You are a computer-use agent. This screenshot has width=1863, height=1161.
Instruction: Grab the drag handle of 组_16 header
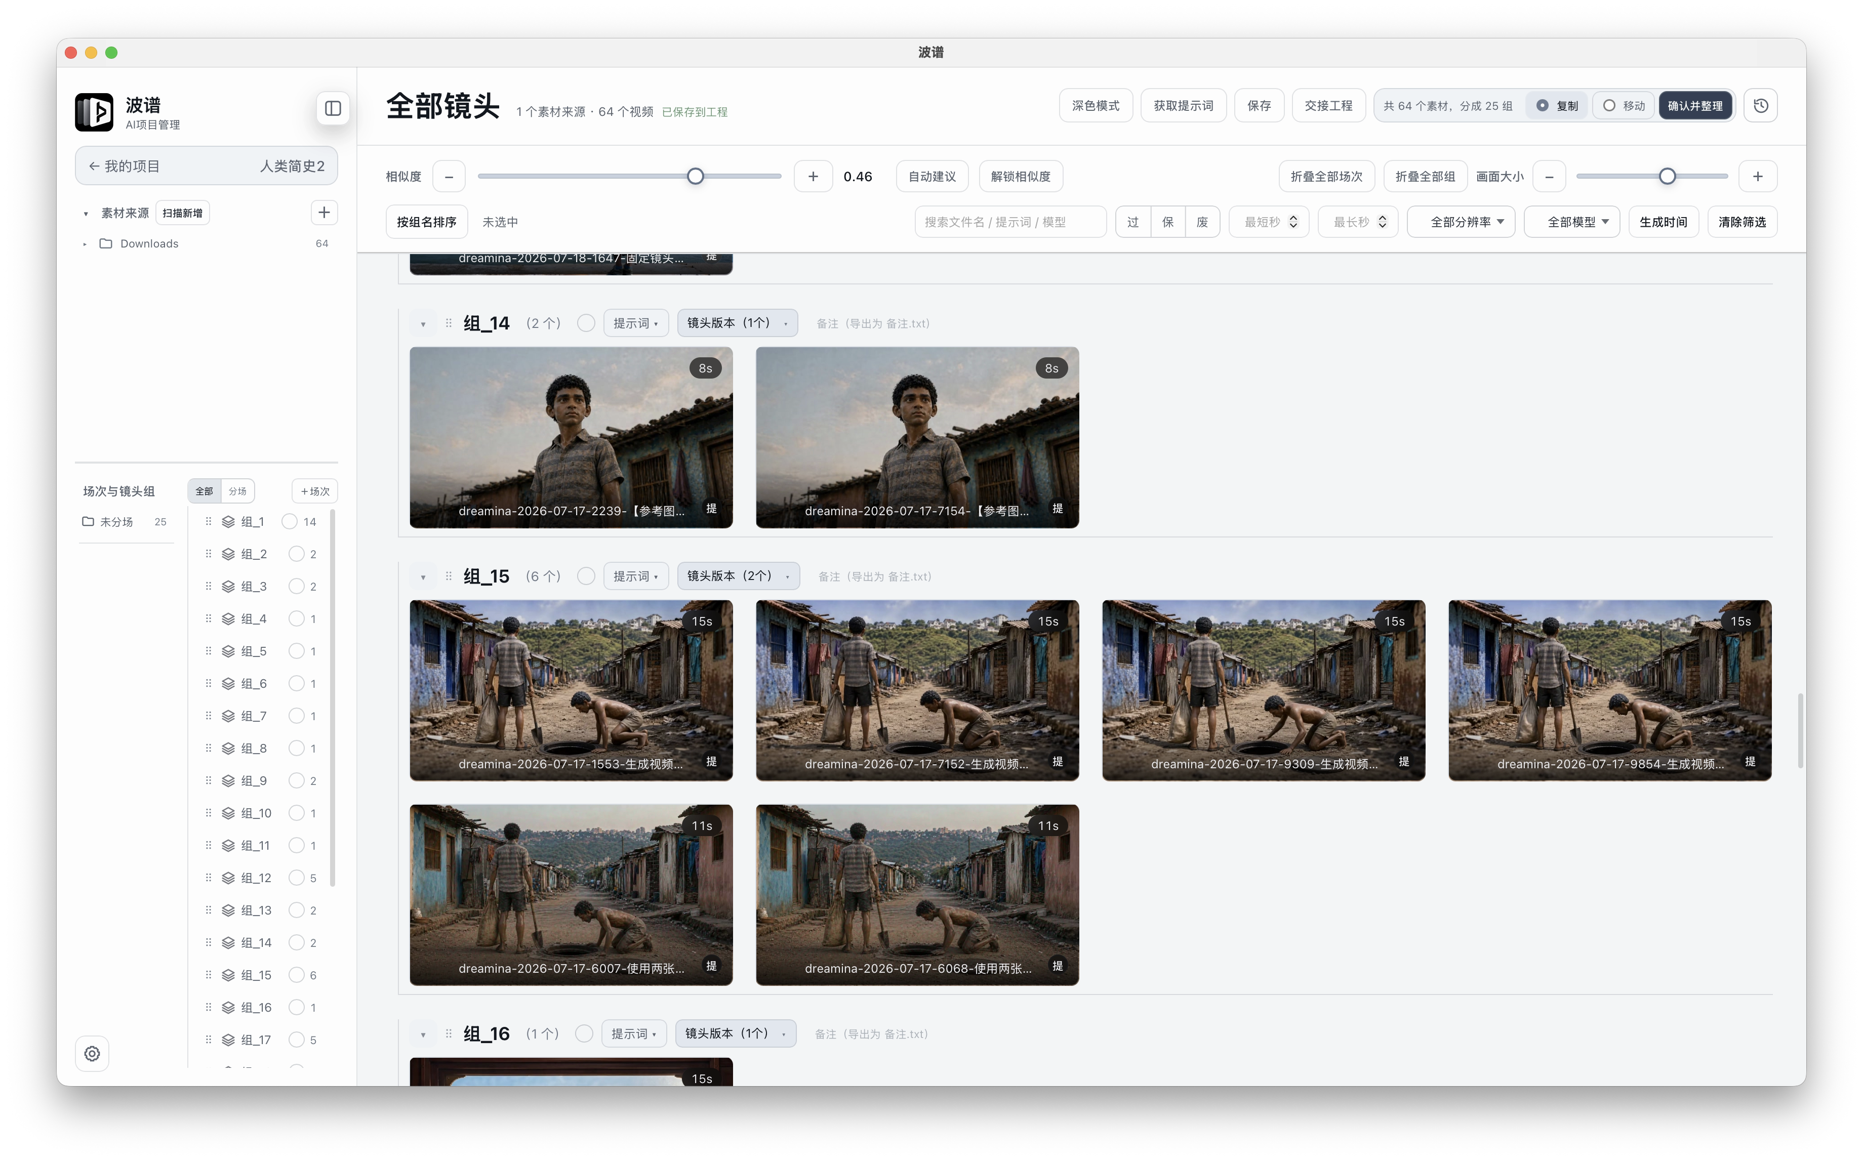pyautogui.click(x=449, y=1033)
